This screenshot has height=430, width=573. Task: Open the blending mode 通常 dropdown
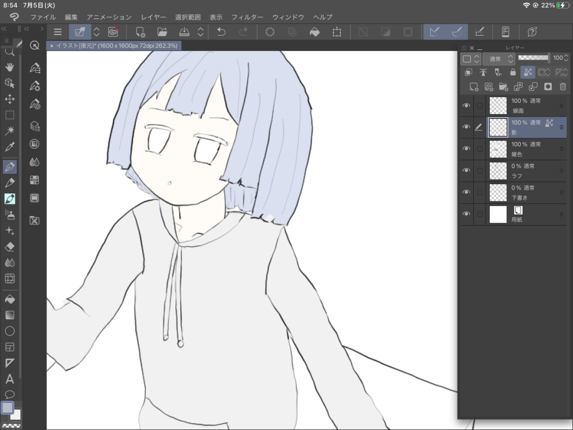499,59
